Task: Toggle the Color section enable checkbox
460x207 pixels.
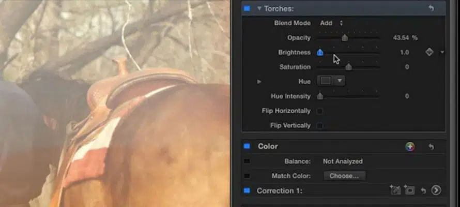Action: coord(247,146)
